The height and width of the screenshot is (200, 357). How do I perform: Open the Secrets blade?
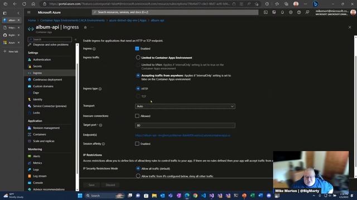pyautogui.click(x=37, y=66)
